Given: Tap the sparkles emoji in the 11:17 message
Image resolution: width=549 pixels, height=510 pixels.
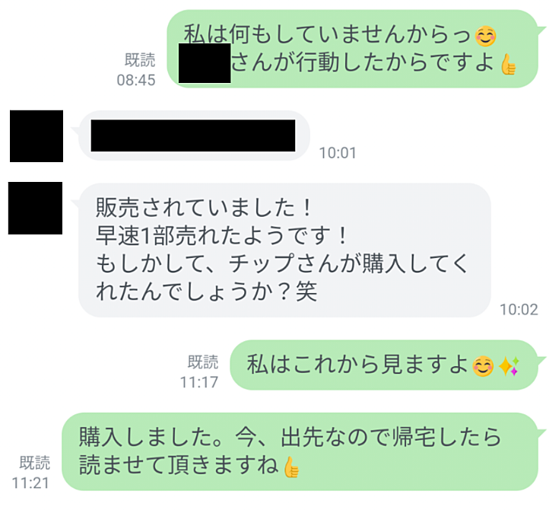Looking at the screenshot, I should click(x=509, y=366).
